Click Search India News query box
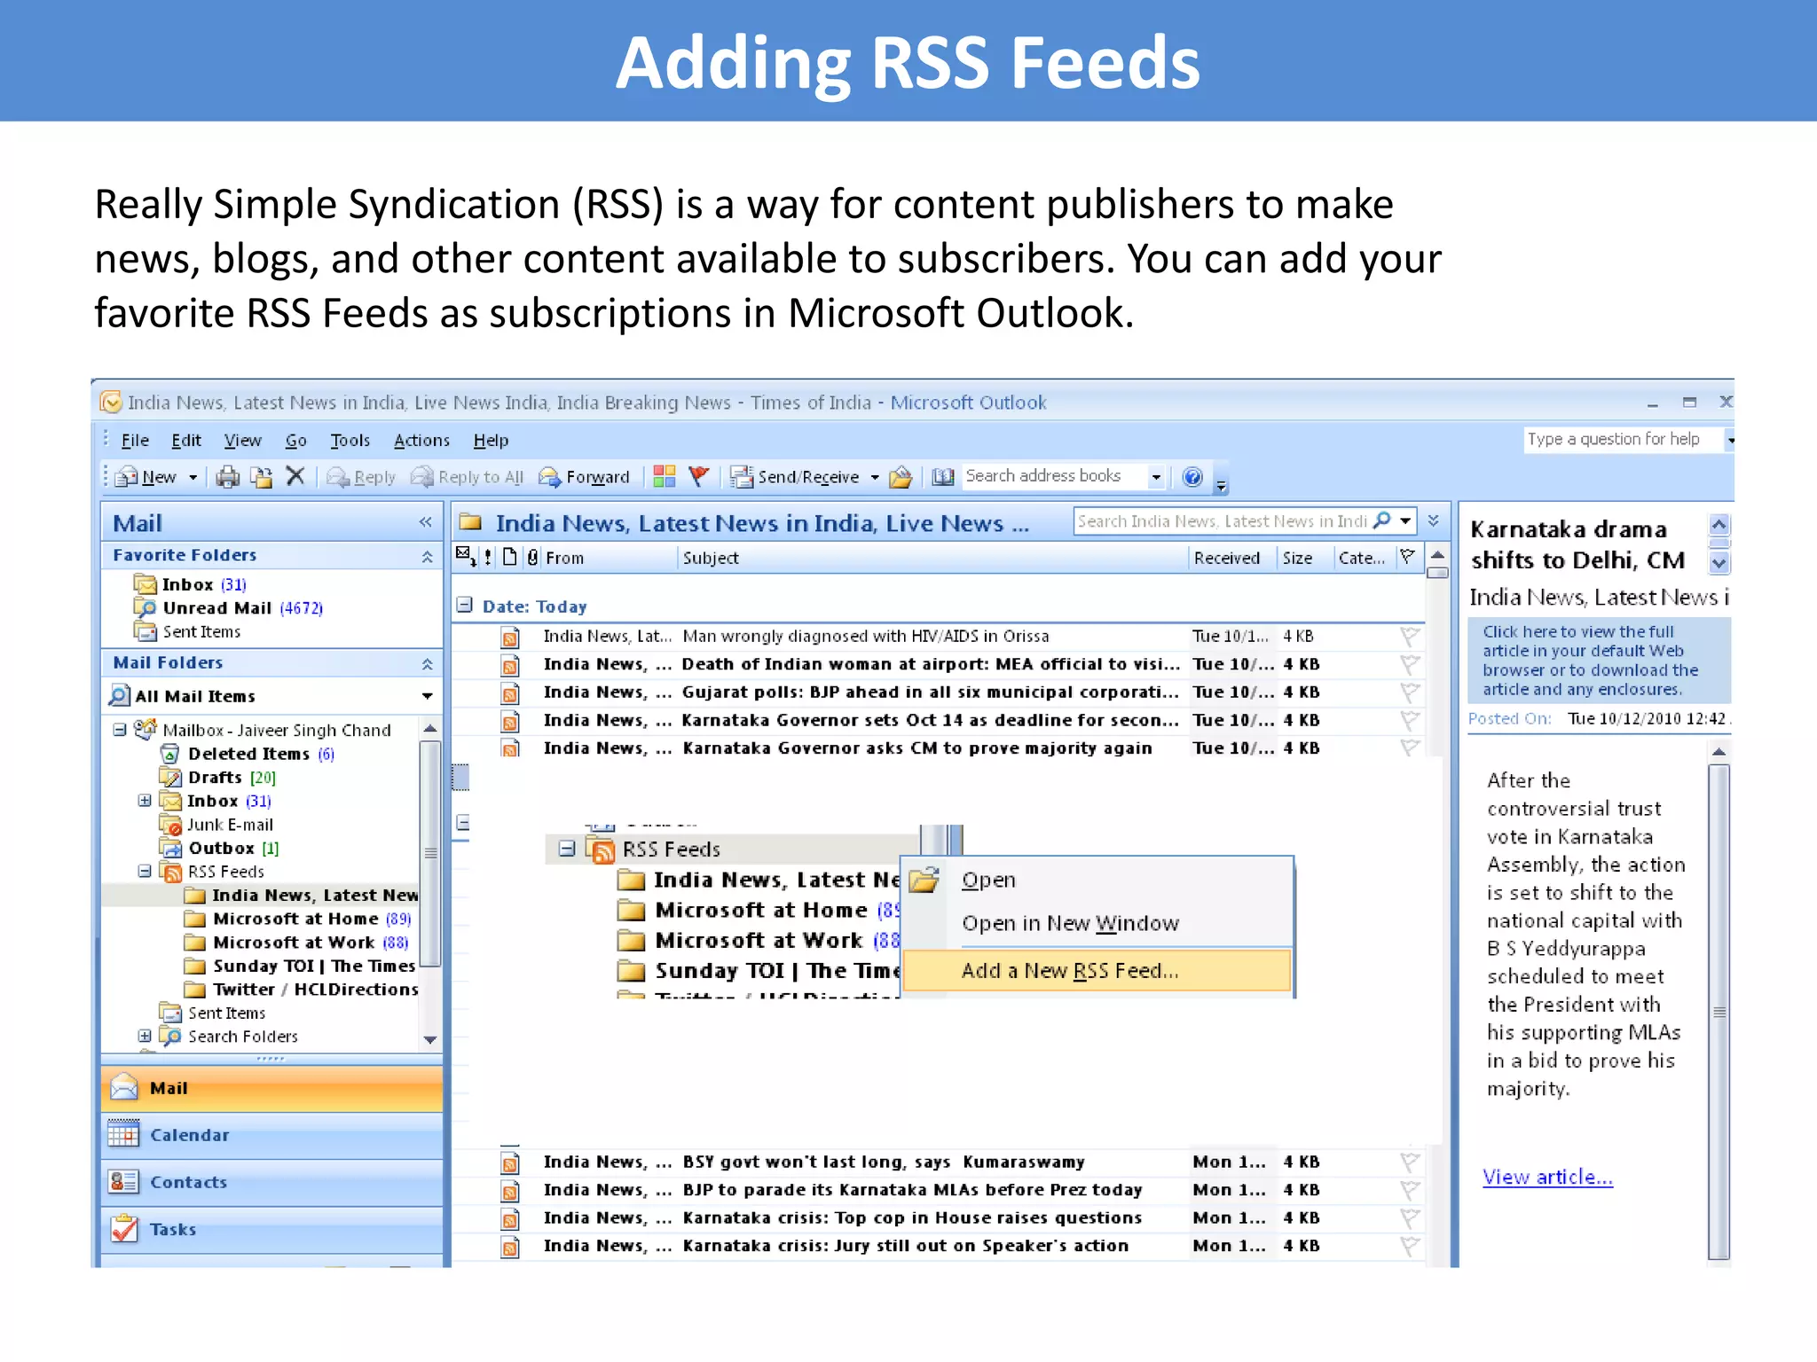This screenshot has height=1362, width=1817. tap(1222, 521)
